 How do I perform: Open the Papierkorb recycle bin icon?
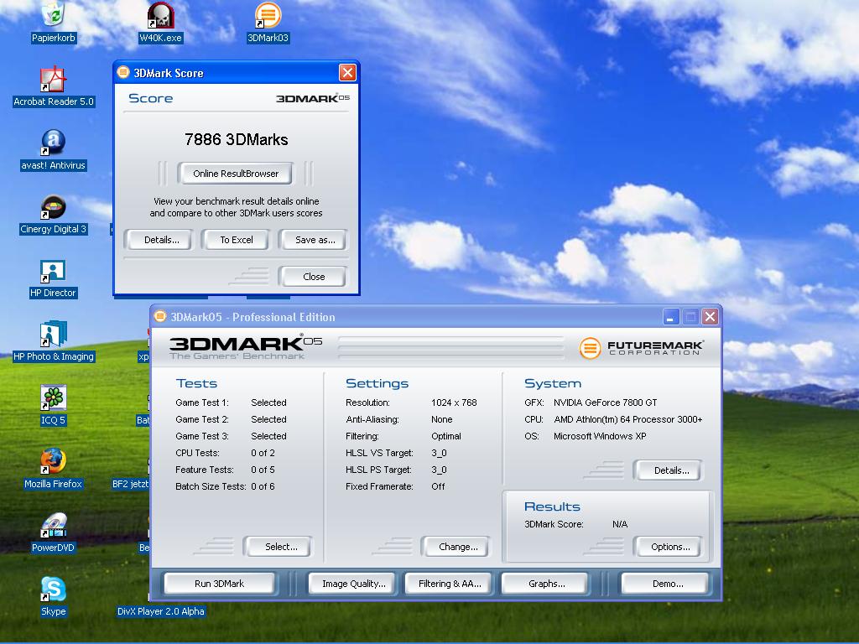53,14
